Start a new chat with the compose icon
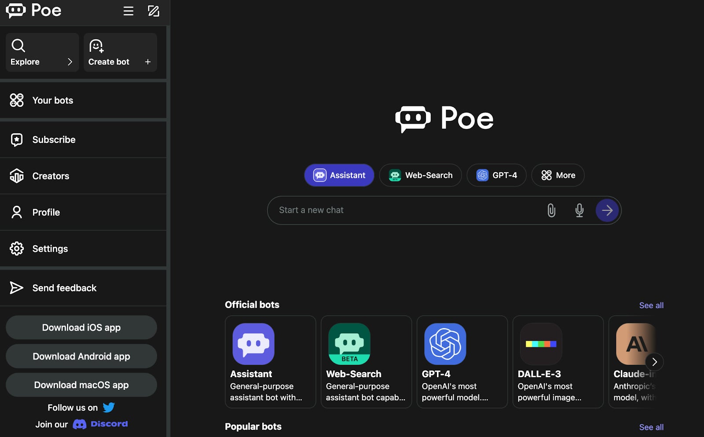 (x=154, y=11)
